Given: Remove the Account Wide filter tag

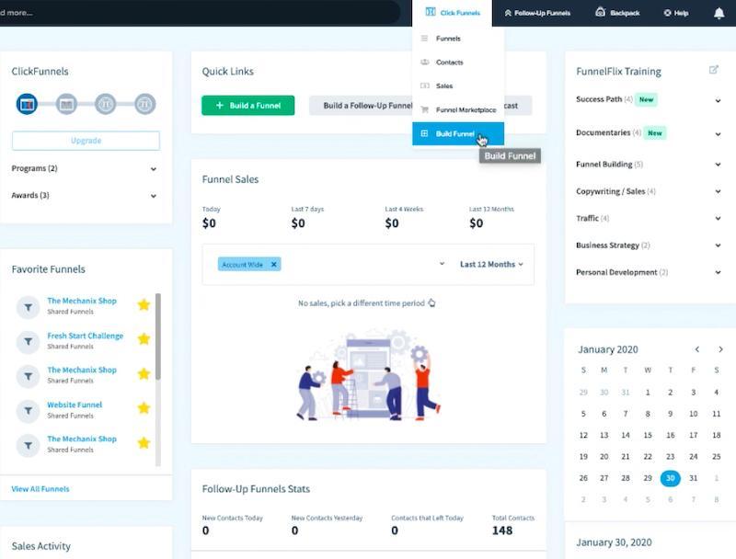Looking at the screenshot, I should tap(273, 264).
